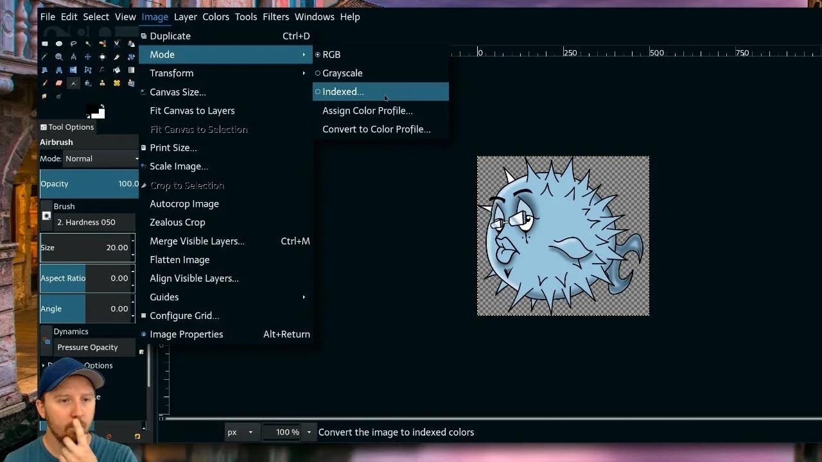Pick the Eraser tool

coord(58,82)
